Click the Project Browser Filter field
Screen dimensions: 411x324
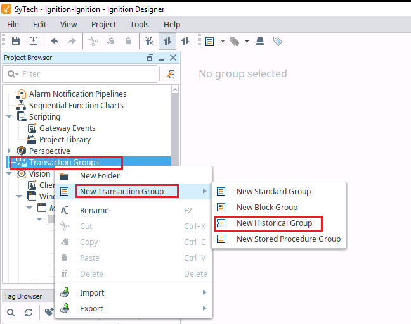(80, 74)
